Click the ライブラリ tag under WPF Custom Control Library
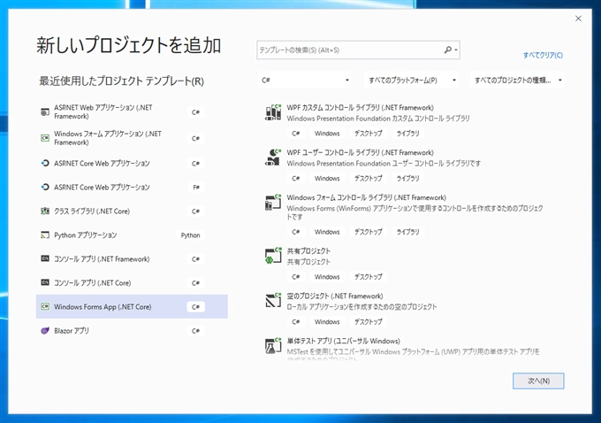Viewport: 601px width, 423px height. click(x=407, y=134)
